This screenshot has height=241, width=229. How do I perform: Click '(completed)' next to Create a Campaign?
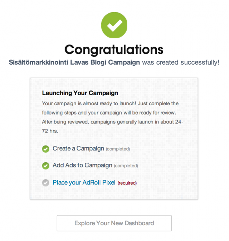coord(118,149)
